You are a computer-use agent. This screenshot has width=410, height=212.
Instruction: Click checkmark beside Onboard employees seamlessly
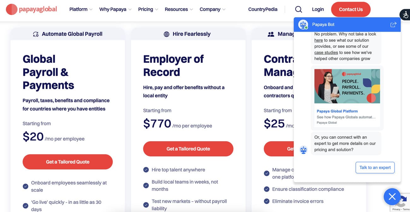coord(26,187)
